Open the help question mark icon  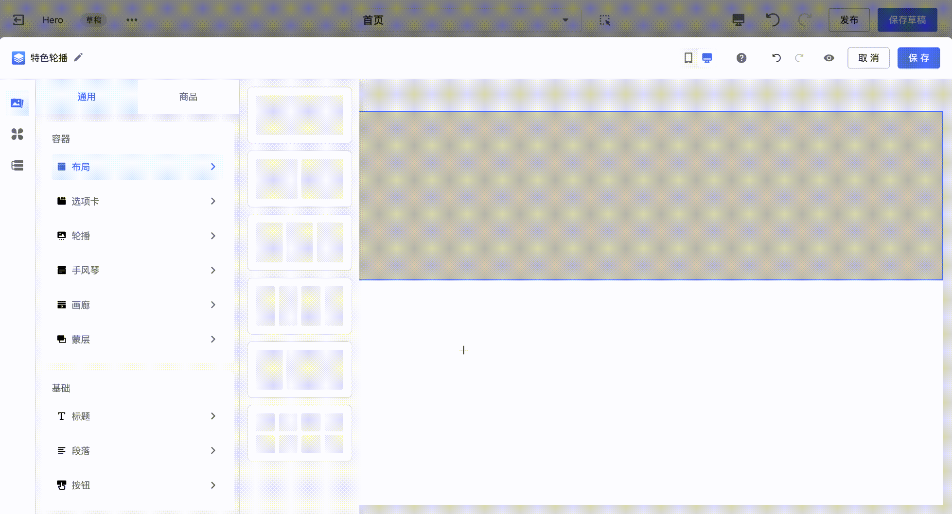click(x=741, y=58)
